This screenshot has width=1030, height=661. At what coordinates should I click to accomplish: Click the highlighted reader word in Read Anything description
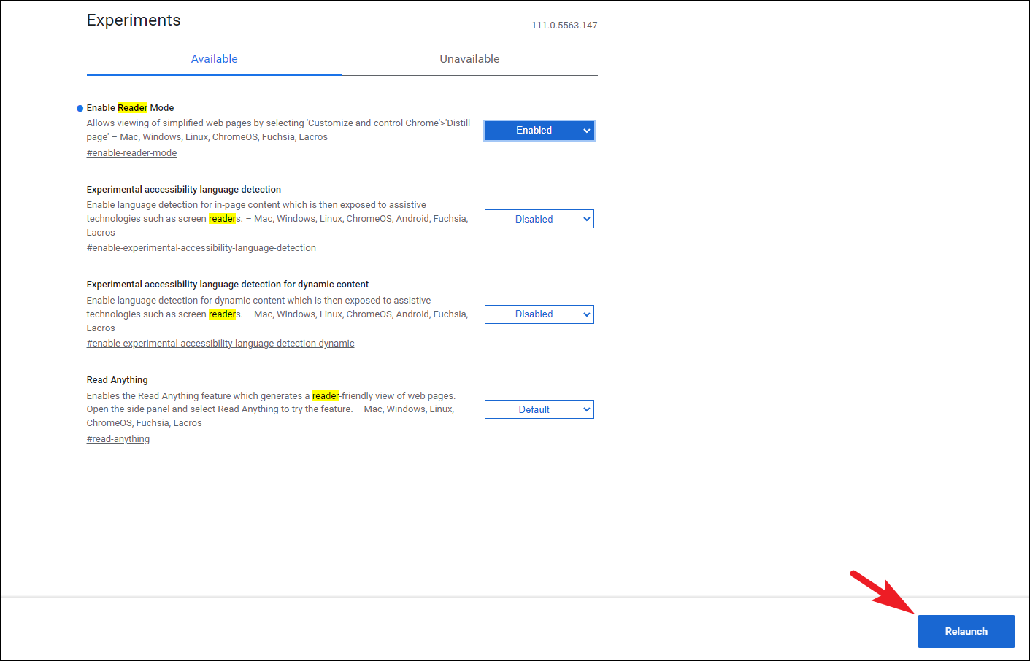pos(324,395)
